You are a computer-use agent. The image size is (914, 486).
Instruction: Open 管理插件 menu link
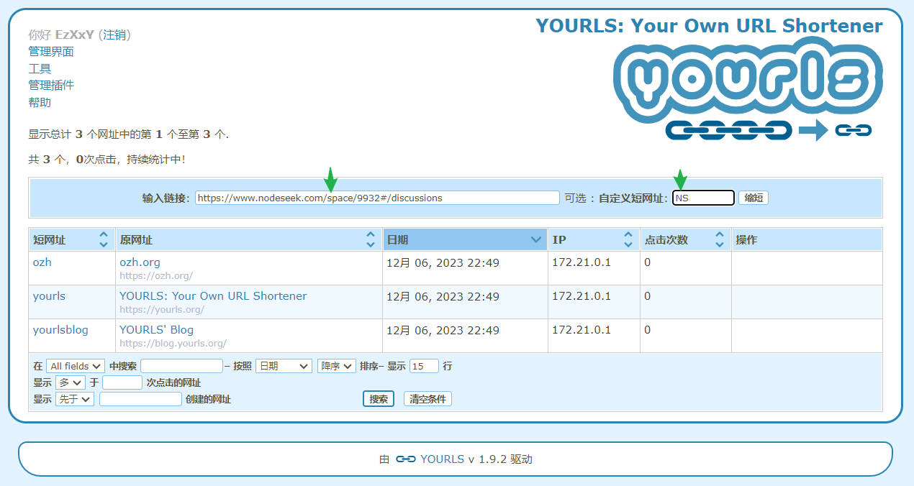click(x=51, y=85)
